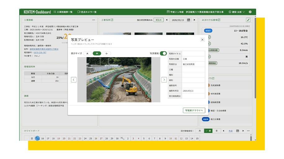The width and height of the screenshot is (284, 159).
Task: Click the 当月 row in 現場閉所率 table
Action: 46,77
